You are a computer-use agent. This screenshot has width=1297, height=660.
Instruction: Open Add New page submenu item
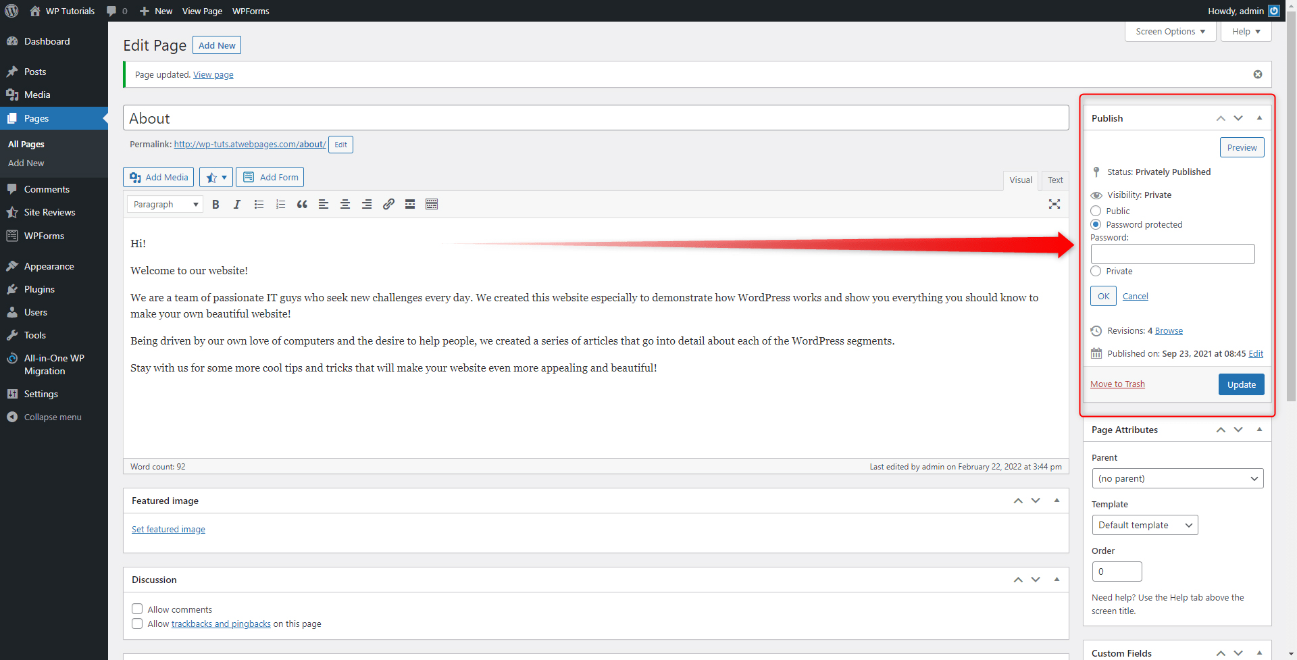(x=26, y=163)
